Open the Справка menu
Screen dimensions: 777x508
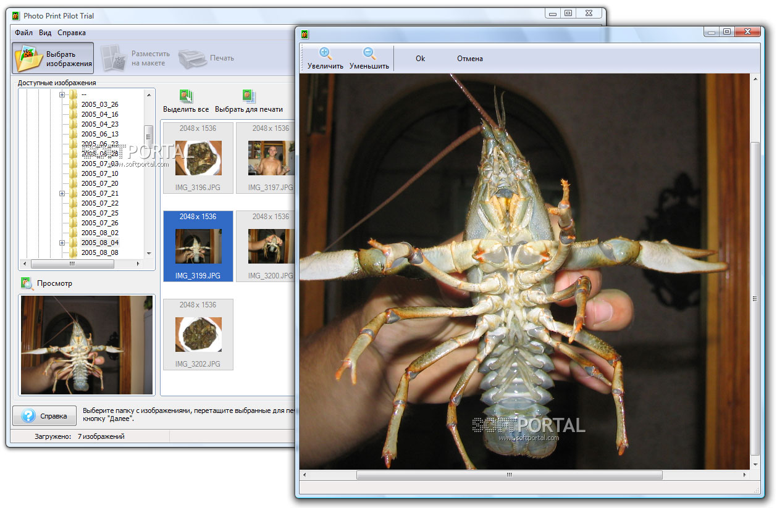(x=72, y=33)
